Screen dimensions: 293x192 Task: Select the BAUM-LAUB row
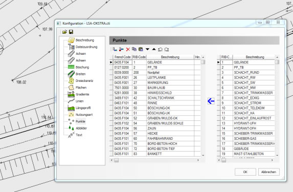(155, 88)
